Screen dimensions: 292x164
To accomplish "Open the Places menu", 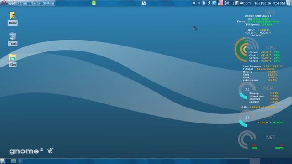I will [x=35, y=3].
